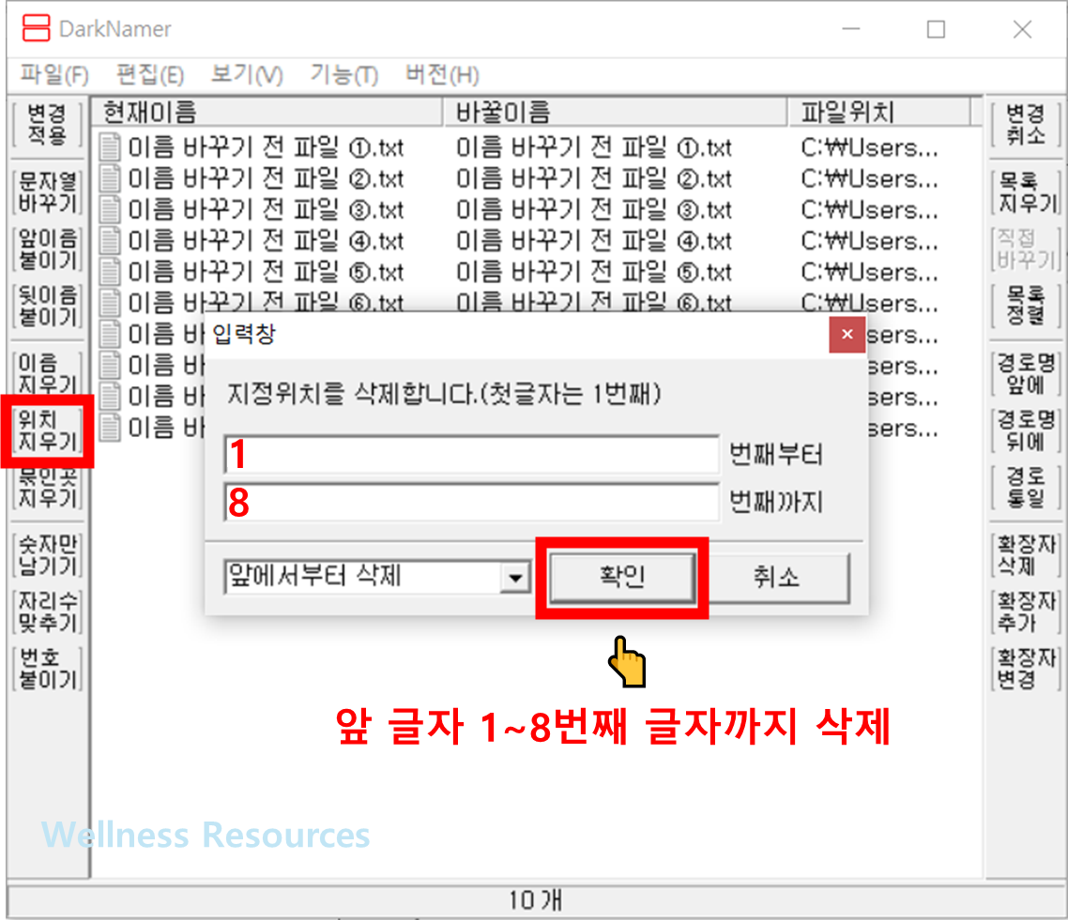The image size is (1068, 920).
Task: Open the 보기(V) menu
Action: [247, 74]
